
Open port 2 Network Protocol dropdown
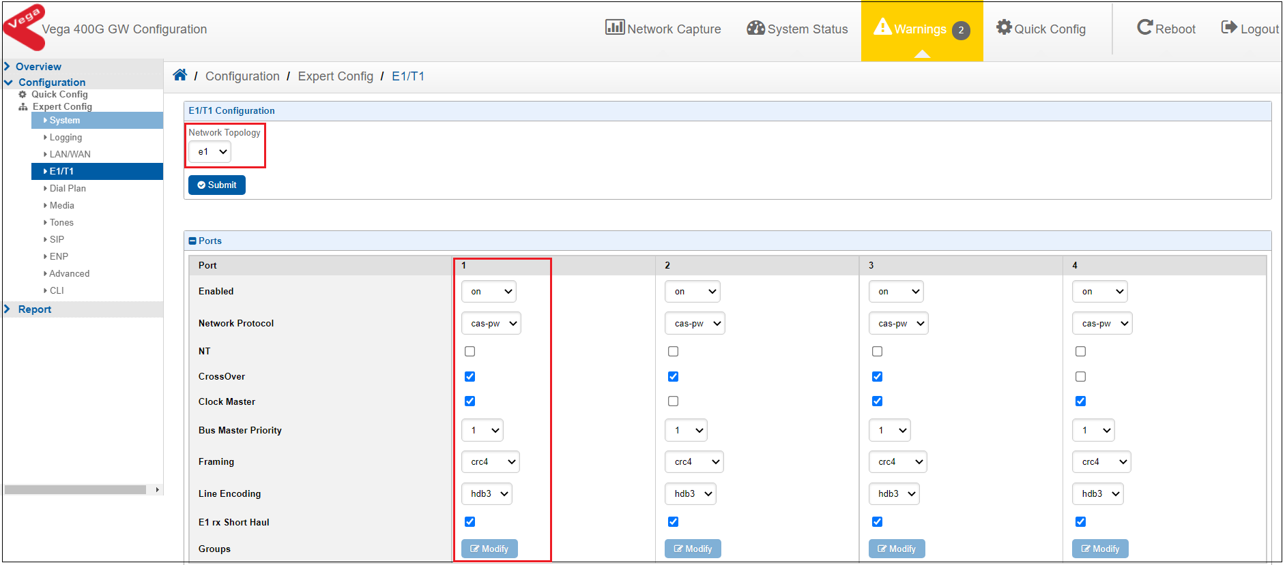click(x=695, y=324)
